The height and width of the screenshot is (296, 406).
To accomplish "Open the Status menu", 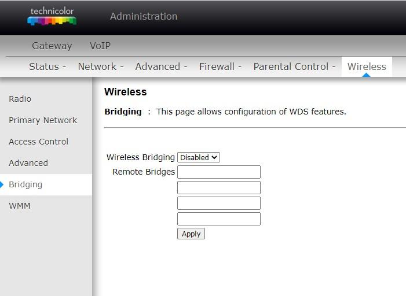I will [x=47, y=66].
